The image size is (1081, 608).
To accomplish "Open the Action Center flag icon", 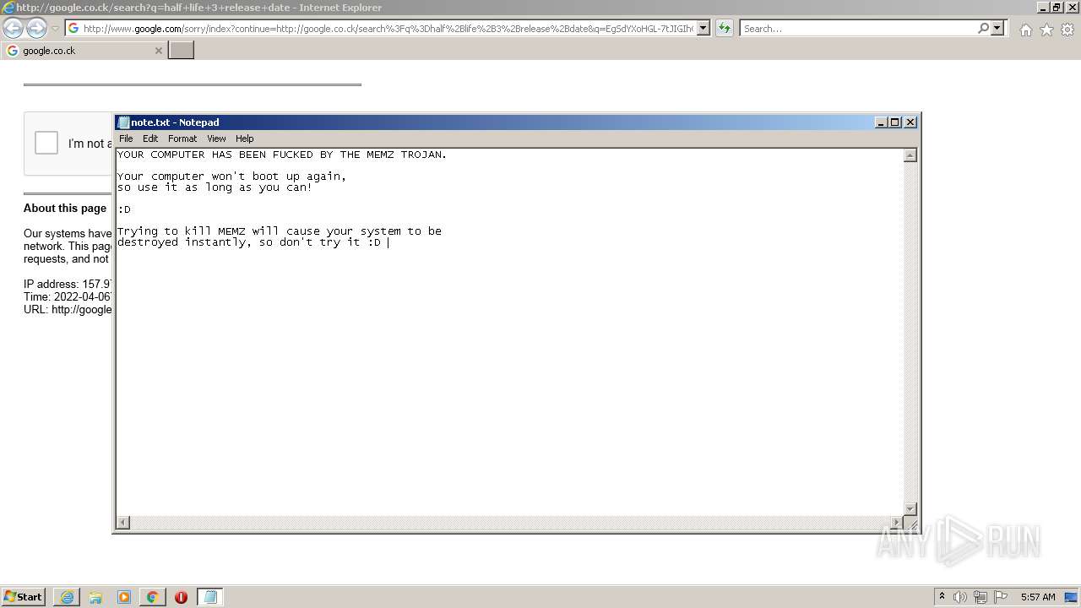I will pyautogui.click(x=1001, y=597).
